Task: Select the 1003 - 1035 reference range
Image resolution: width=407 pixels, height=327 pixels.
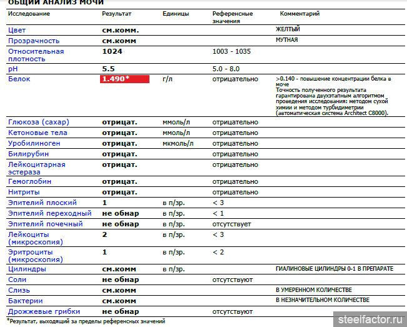Action: point(231,51)
